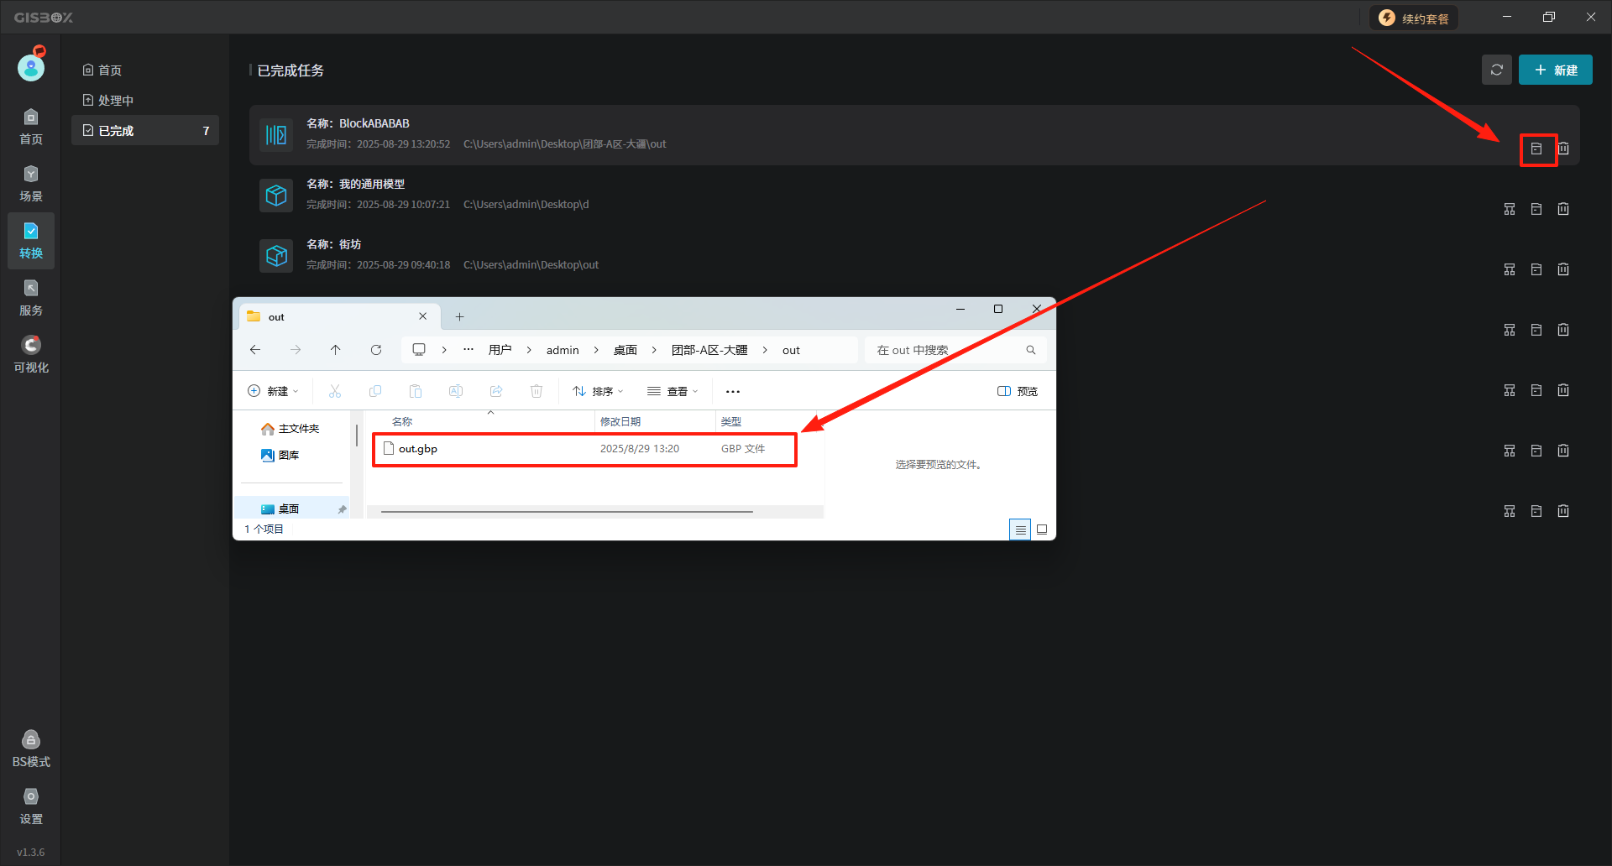Open the 可视化 (Visualization) sidebar section

coord(31,354)
